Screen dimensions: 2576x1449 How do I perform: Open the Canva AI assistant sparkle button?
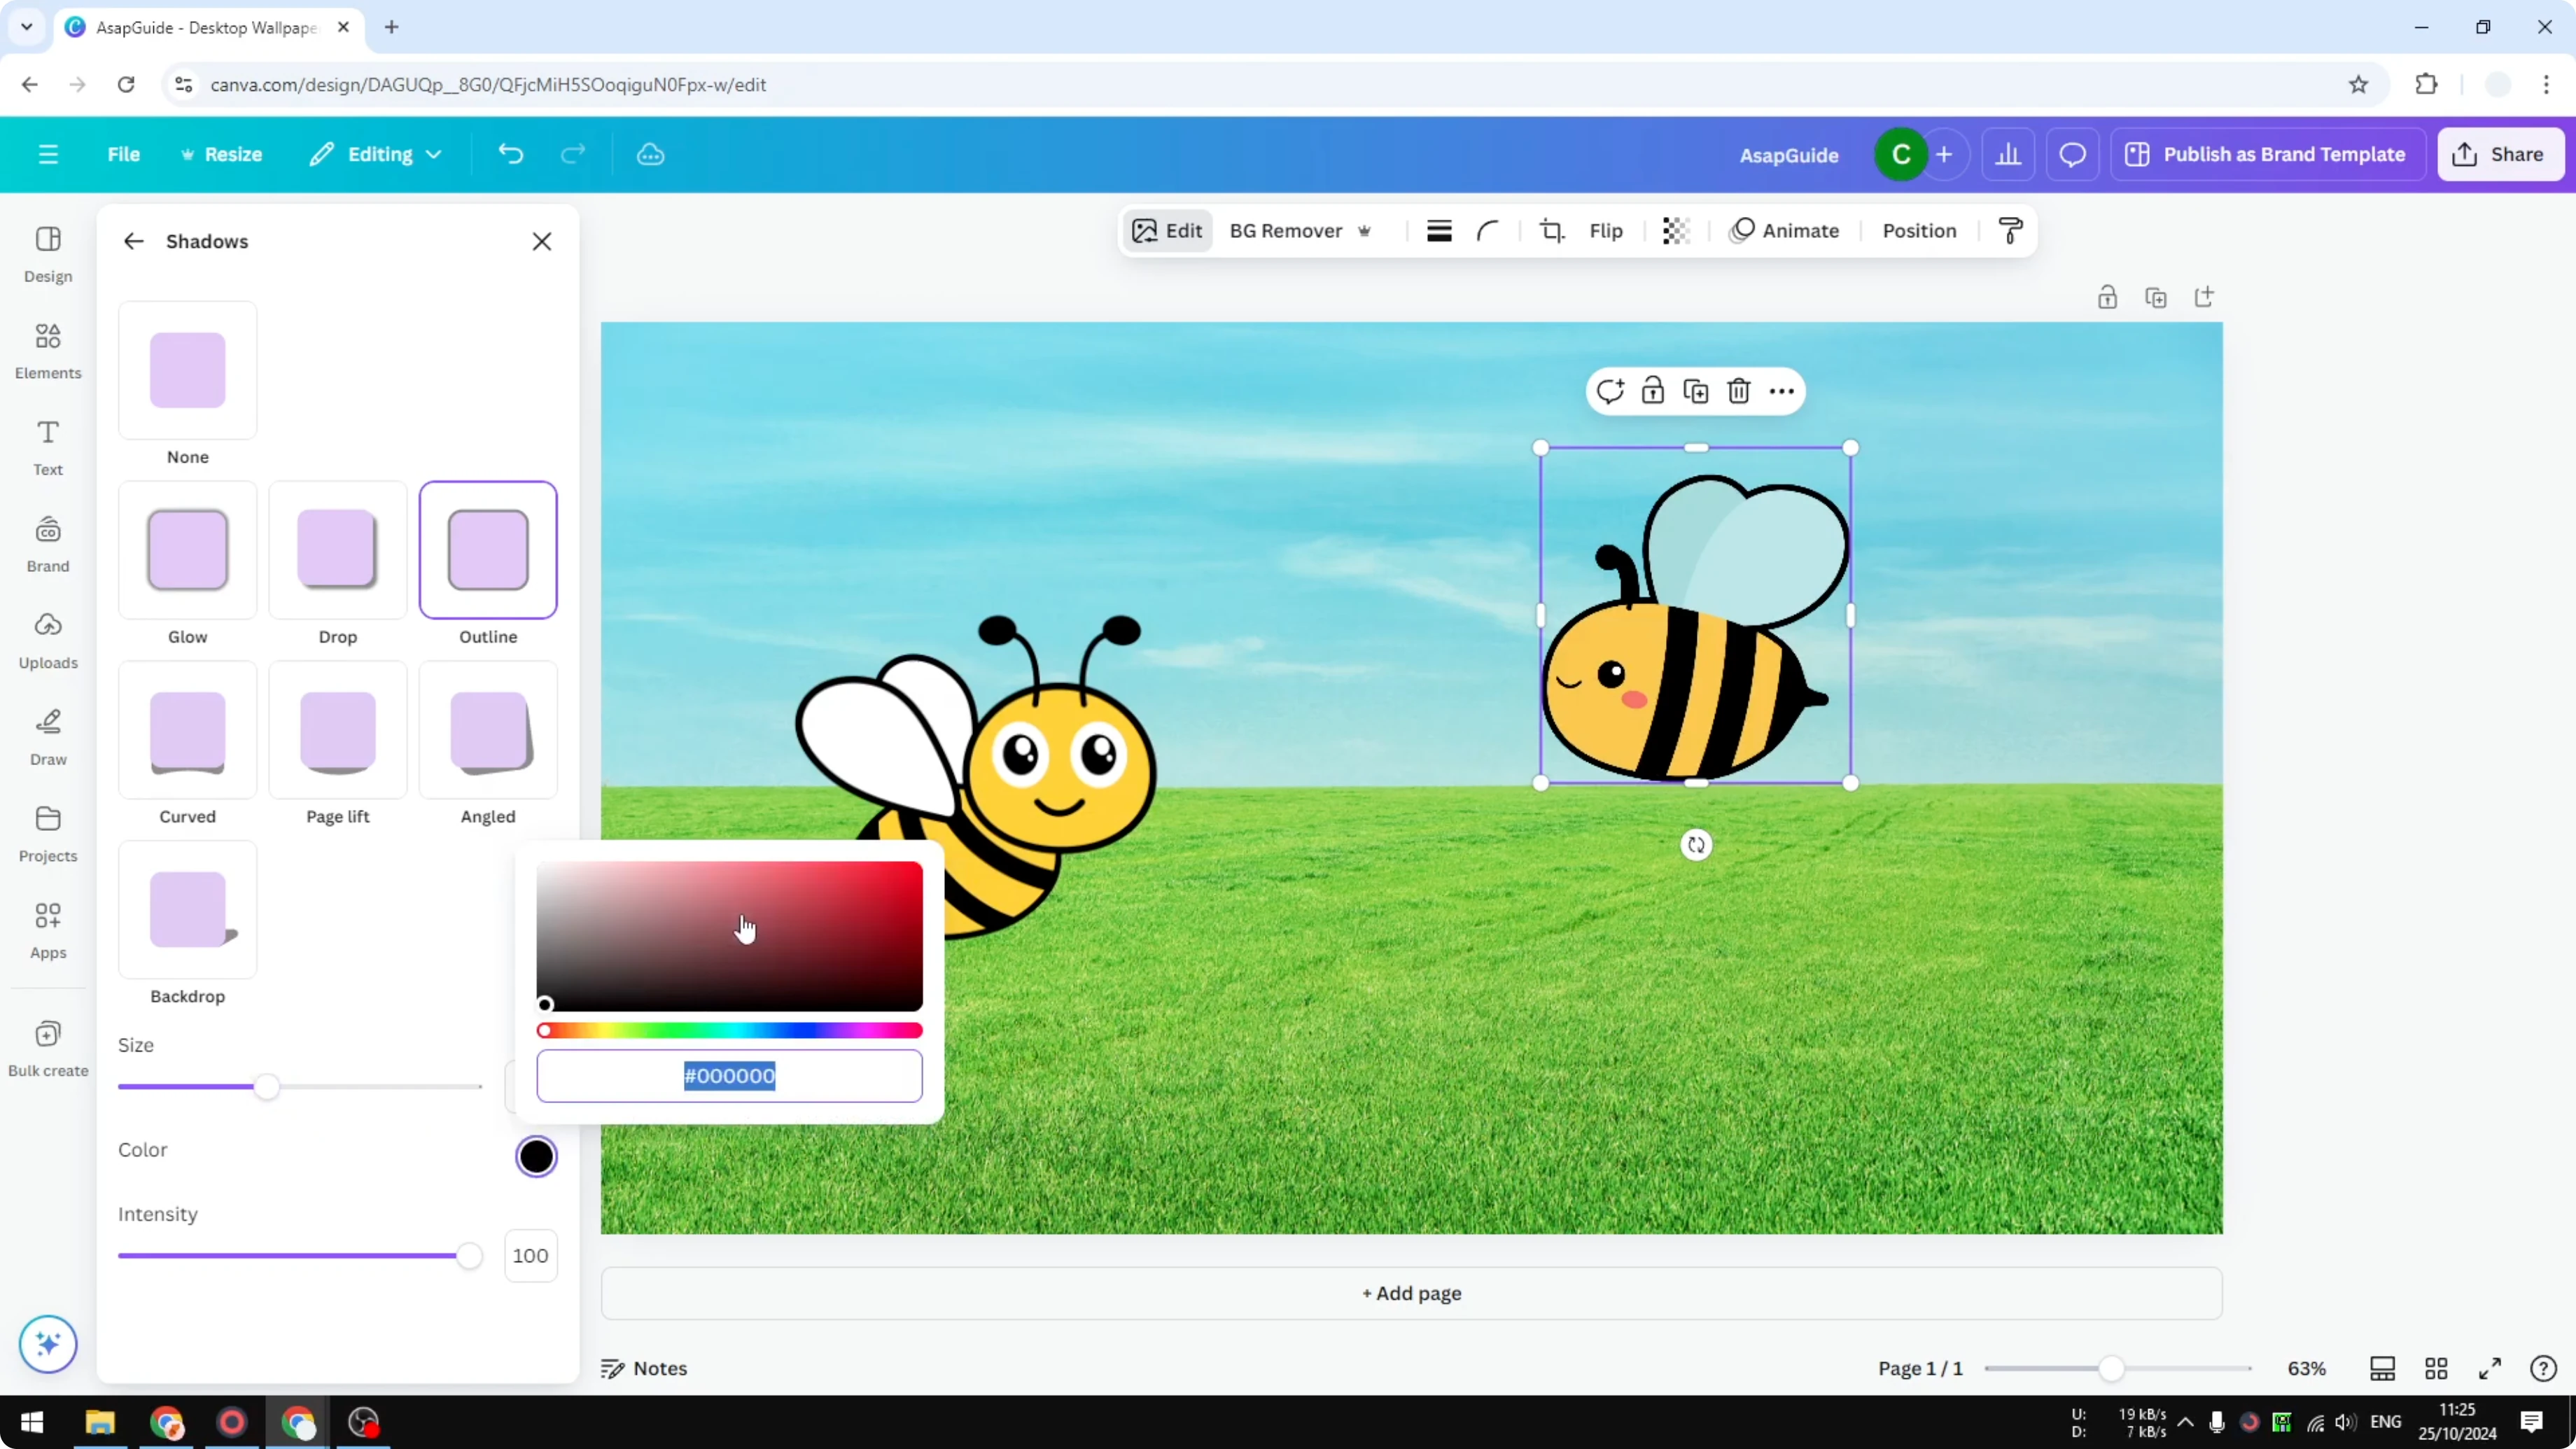47,1344
